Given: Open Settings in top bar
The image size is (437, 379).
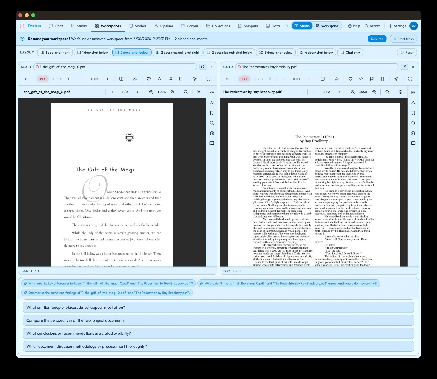Looking at the screenshot, I should pyautogui.click(x=397, y=26).
